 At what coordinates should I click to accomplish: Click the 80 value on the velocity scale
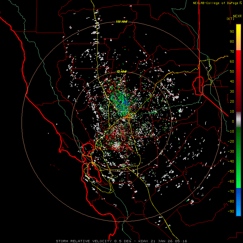[x=232, y=42]
